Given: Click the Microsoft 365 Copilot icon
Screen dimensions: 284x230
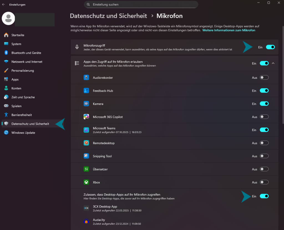Looking at the screenshot, I should tap(86, 117).
